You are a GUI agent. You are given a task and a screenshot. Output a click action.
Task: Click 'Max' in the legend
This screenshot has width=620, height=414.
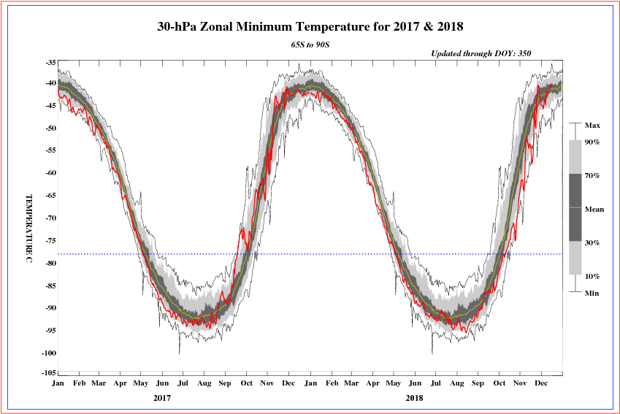point(592,126)
